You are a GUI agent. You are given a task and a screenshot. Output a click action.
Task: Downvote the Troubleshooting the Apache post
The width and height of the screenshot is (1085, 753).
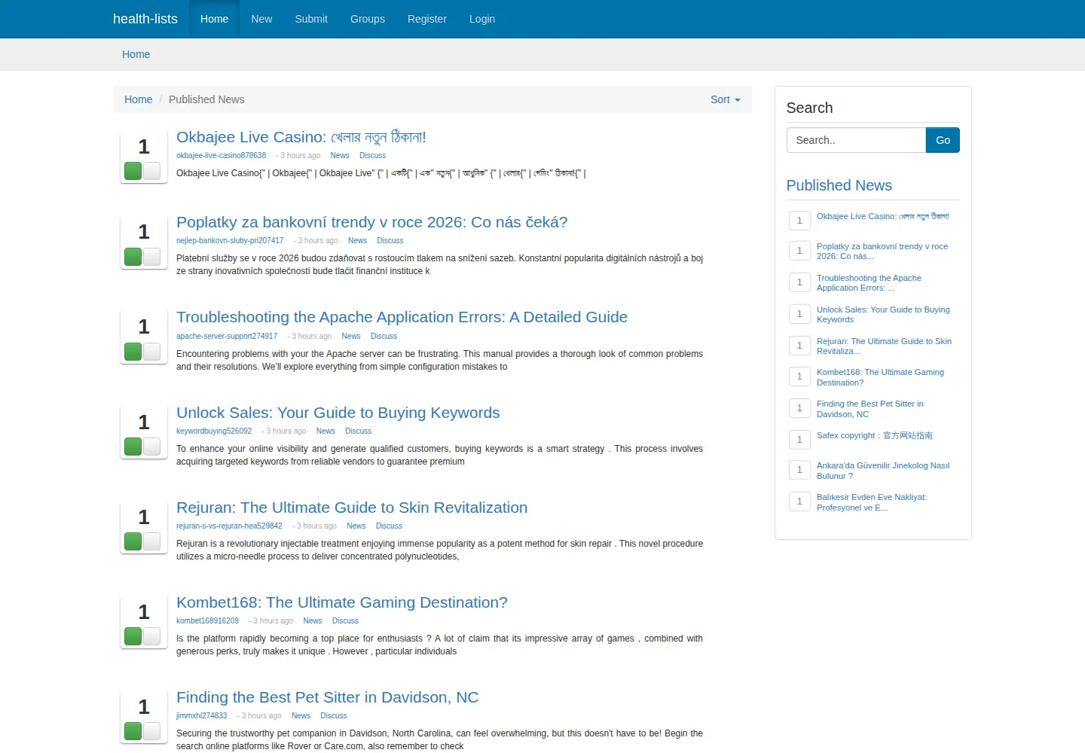[152, 352]
